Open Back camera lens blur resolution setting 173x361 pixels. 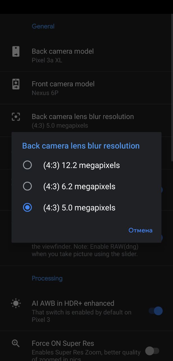[86, 120]
